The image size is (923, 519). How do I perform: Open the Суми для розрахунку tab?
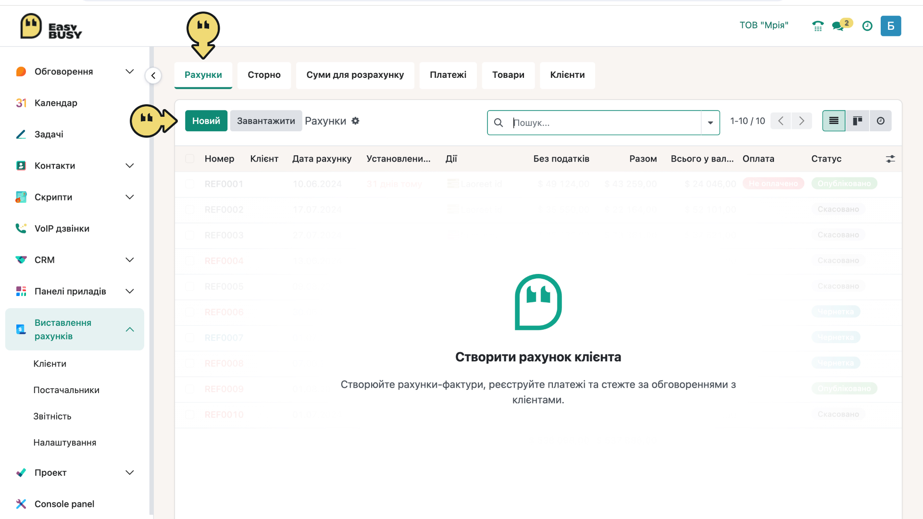pos(355,75)
